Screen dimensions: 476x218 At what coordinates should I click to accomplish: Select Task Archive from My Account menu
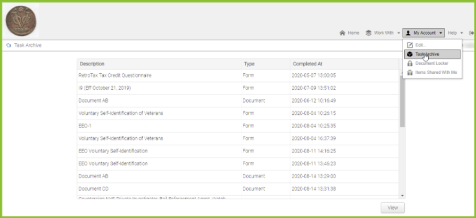[x=432, y=54]
